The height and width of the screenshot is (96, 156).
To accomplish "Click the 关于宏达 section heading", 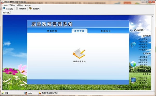I will (x=147, y=74).
